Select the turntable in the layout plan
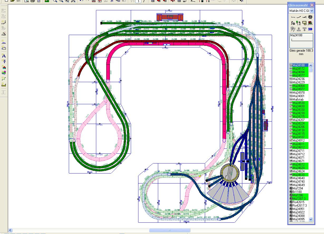324x234 pixels. pos(229,173)
